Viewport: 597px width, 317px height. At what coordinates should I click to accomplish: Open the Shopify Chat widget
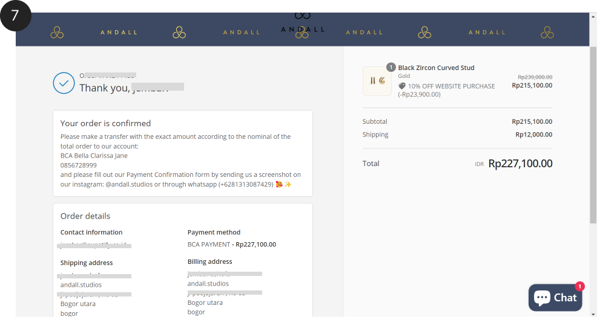pos(555,297)
